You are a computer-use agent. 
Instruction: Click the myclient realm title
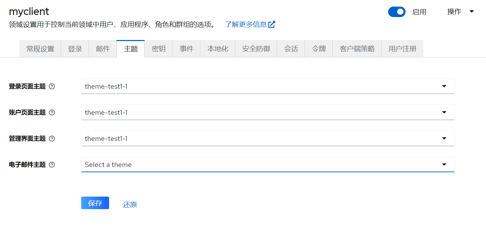click(x=29, y=11)
